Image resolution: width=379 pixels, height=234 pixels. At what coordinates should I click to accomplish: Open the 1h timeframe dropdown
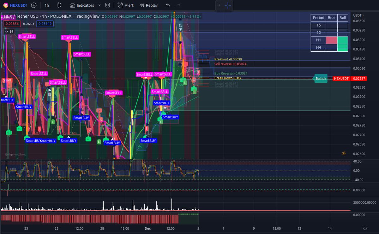point(47,5)
